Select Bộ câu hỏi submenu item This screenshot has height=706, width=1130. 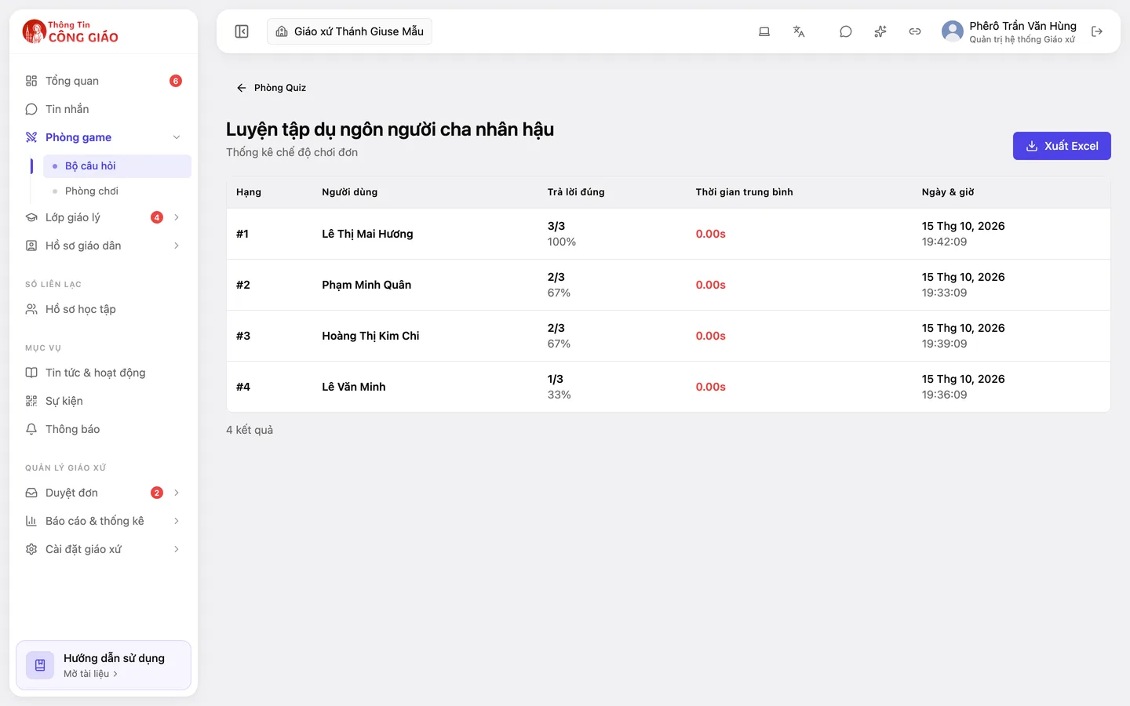(x=117, y=166)
